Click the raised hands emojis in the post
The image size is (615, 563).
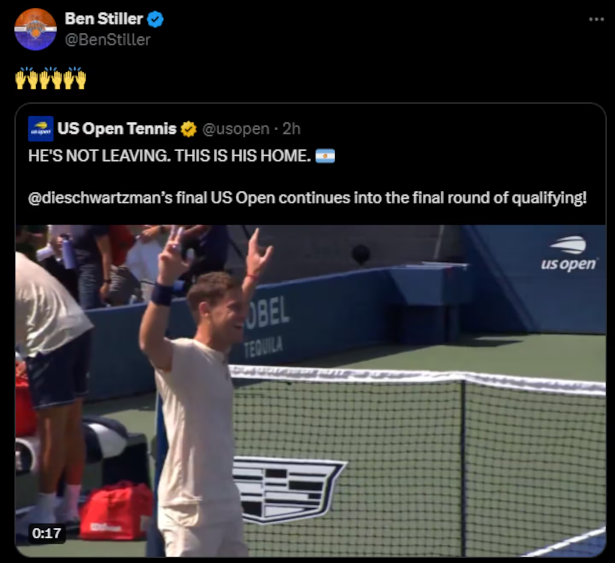[x=51, y=78]
